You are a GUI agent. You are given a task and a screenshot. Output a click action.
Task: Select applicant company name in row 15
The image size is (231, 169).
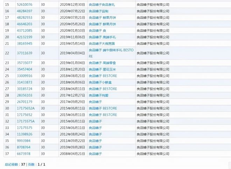153,5
